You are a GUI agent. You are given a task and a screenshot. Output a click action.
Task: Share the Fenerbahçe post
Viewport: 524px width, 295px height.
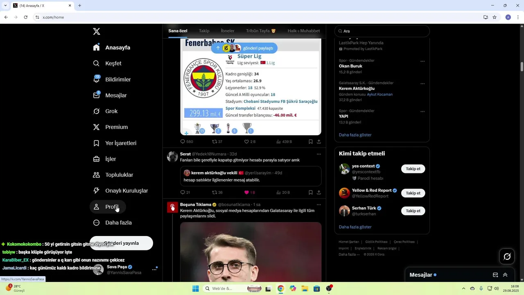319,142
